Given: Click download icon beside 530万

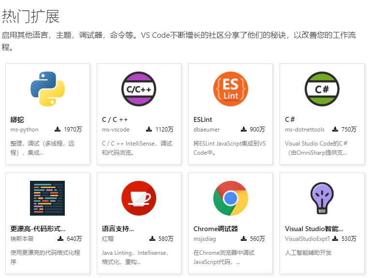Looking at the screenshot, I should point(335,238).
